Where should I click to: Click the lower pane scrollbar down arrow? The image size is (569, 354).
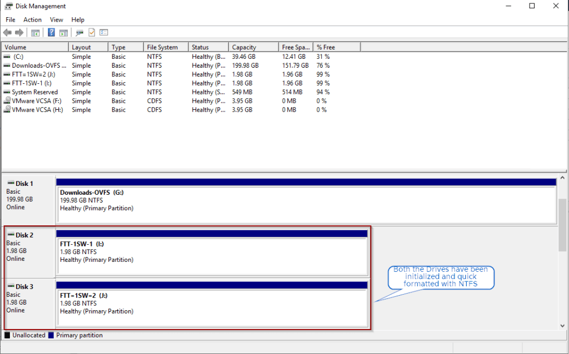562,326
